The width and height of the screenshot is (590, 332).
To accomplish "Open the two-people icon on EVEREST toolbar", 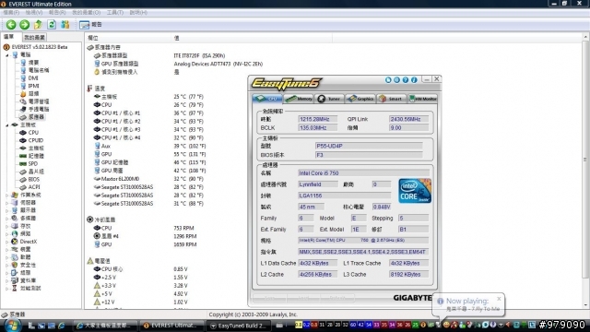I will [x=65, y=25].
